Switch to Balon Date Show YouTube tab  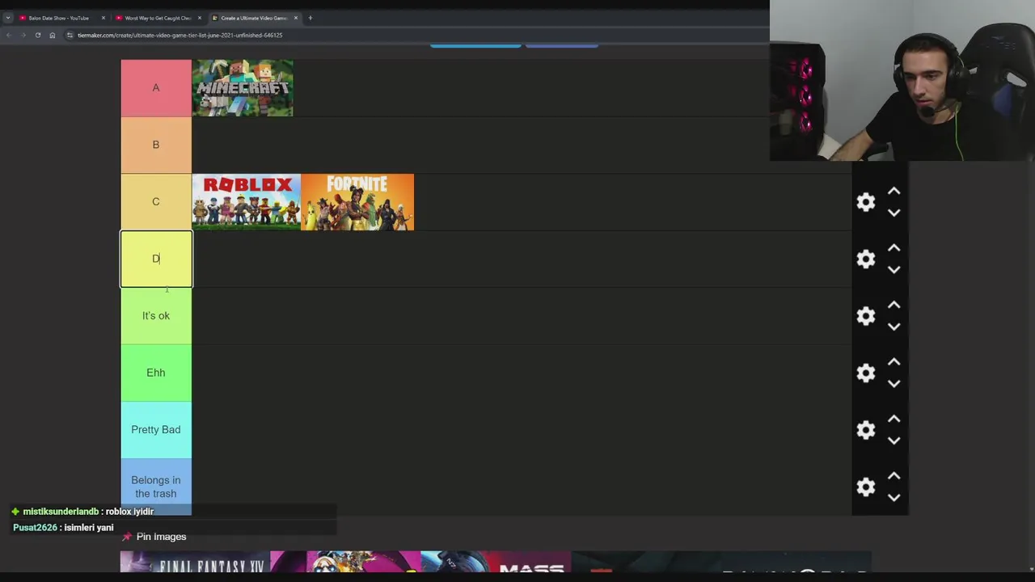point(58,18)
